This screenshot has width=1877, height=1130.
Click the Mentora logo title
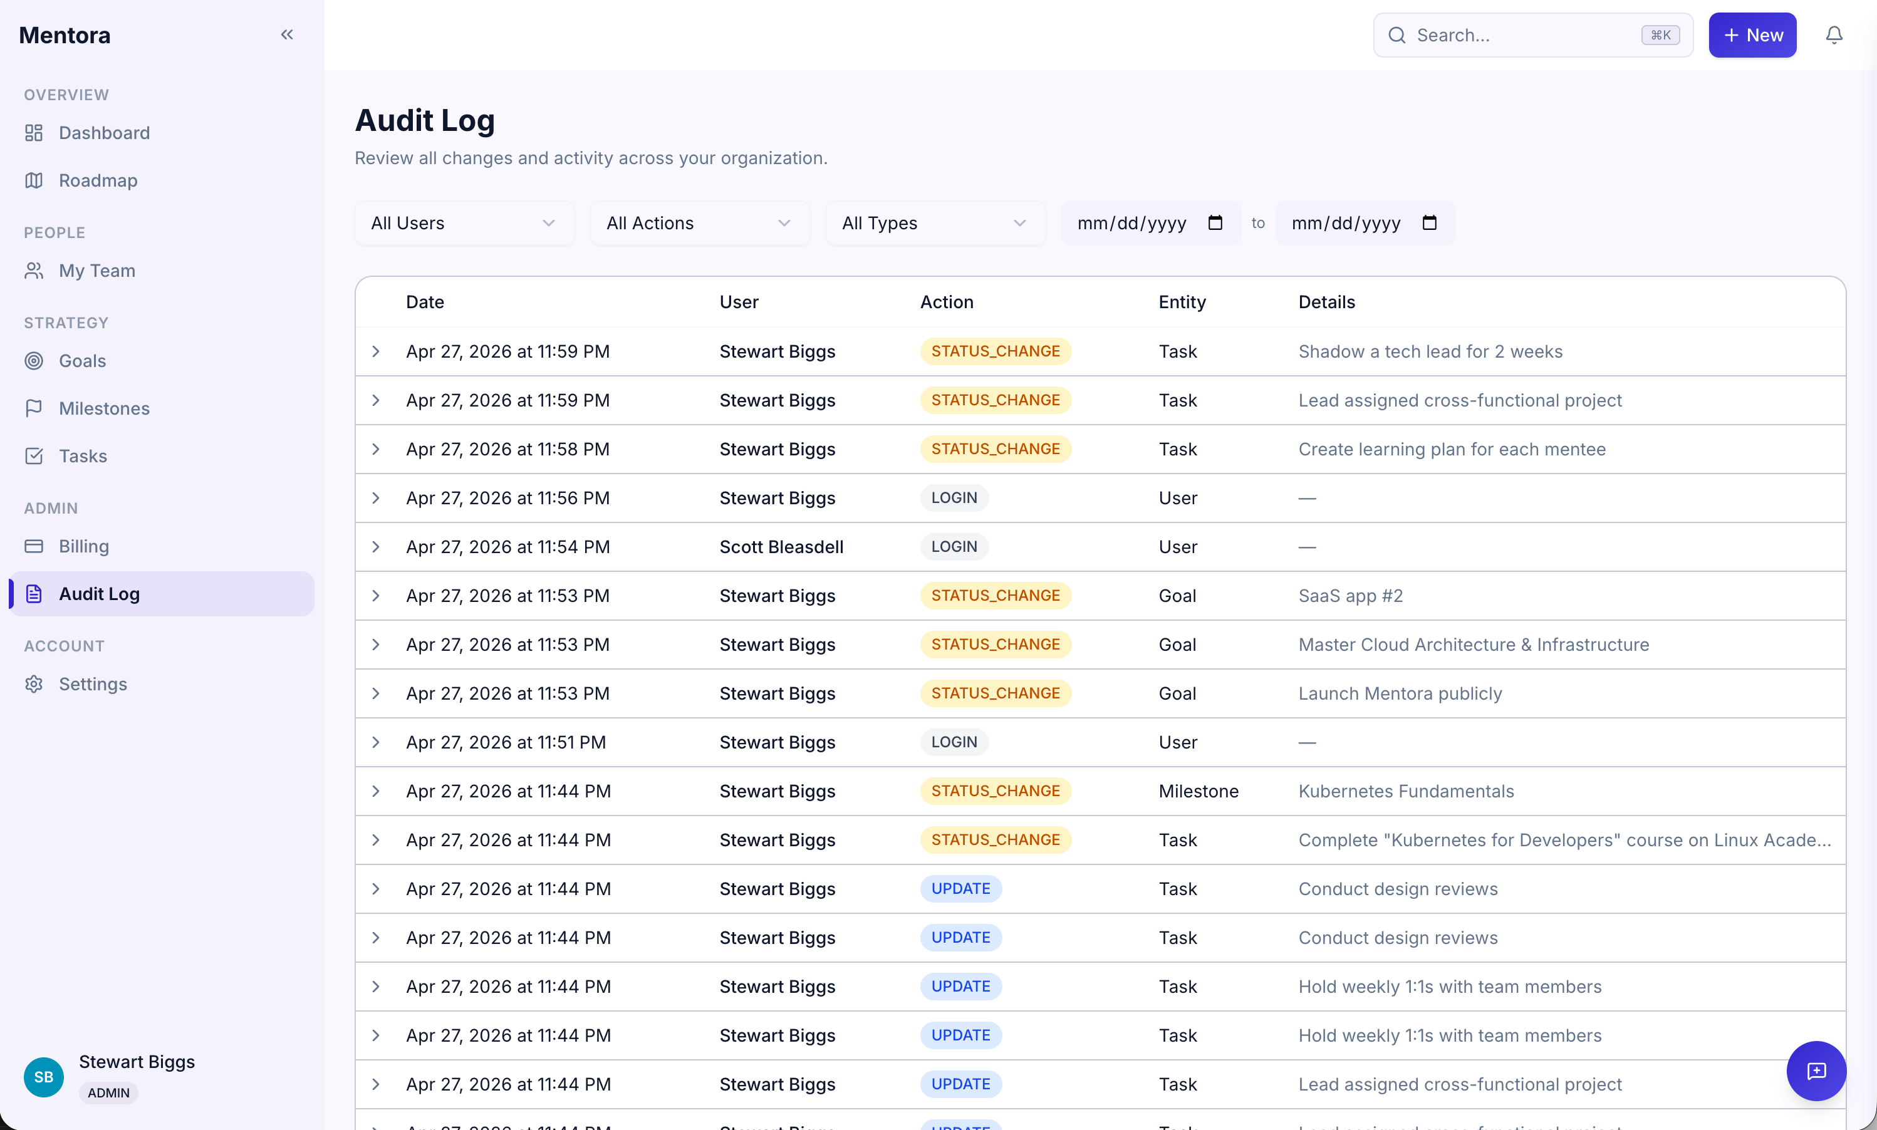(x=65, y=35)
